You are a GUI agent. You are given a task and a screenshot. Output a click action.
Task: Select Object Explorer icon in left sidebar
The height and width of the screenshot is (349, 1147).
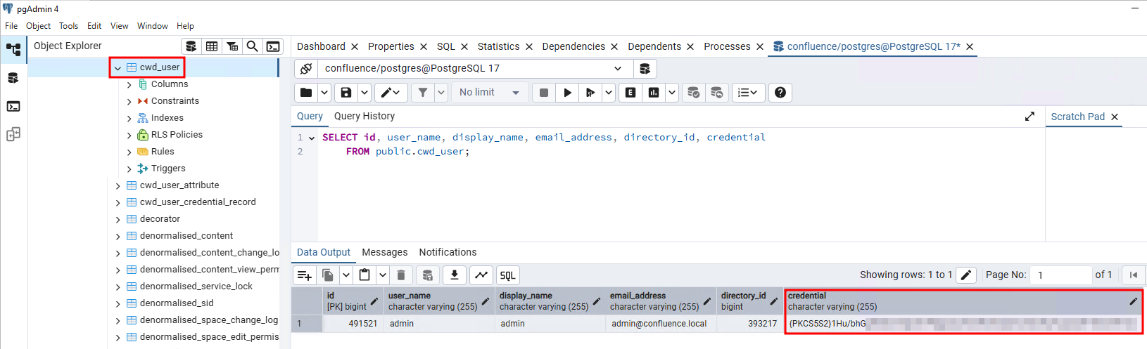pos(13,50)
